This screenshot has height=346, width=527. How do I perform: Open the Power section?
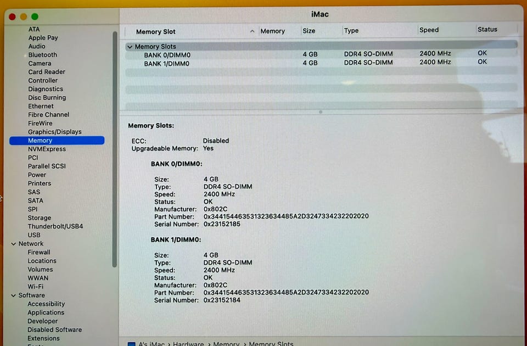37,175
